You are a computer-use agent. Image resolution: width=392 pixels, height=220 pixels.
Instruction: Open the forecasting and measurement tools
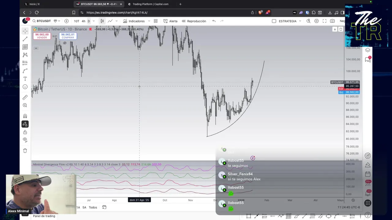pos(25,63)
